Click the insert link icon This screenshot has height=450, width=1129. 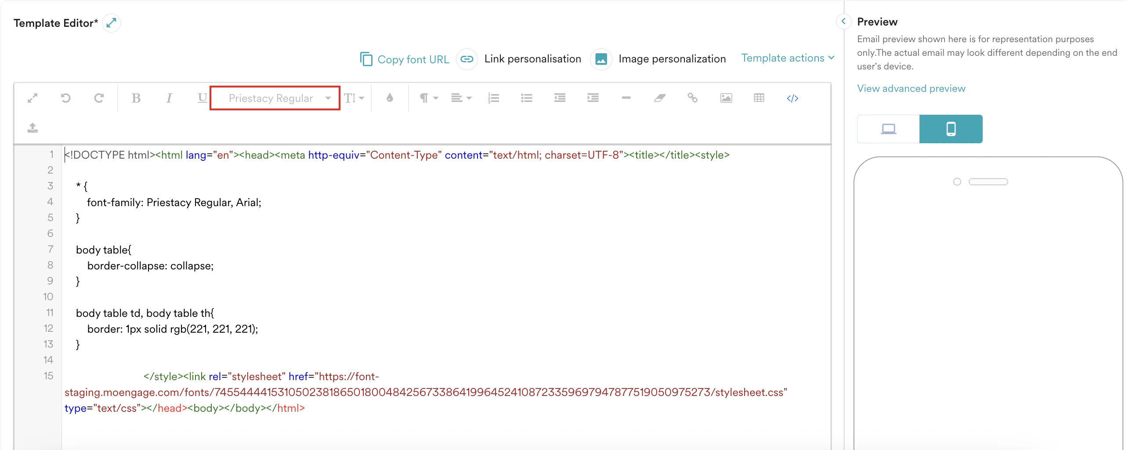coord(693,98)
